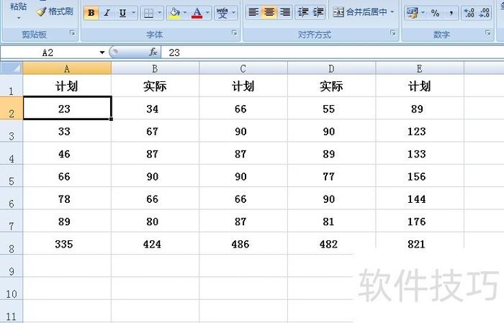Open 剪贴板 clipboard dialog launcher
The width and height of the screenshot is (504, 323).
point(72,33)
